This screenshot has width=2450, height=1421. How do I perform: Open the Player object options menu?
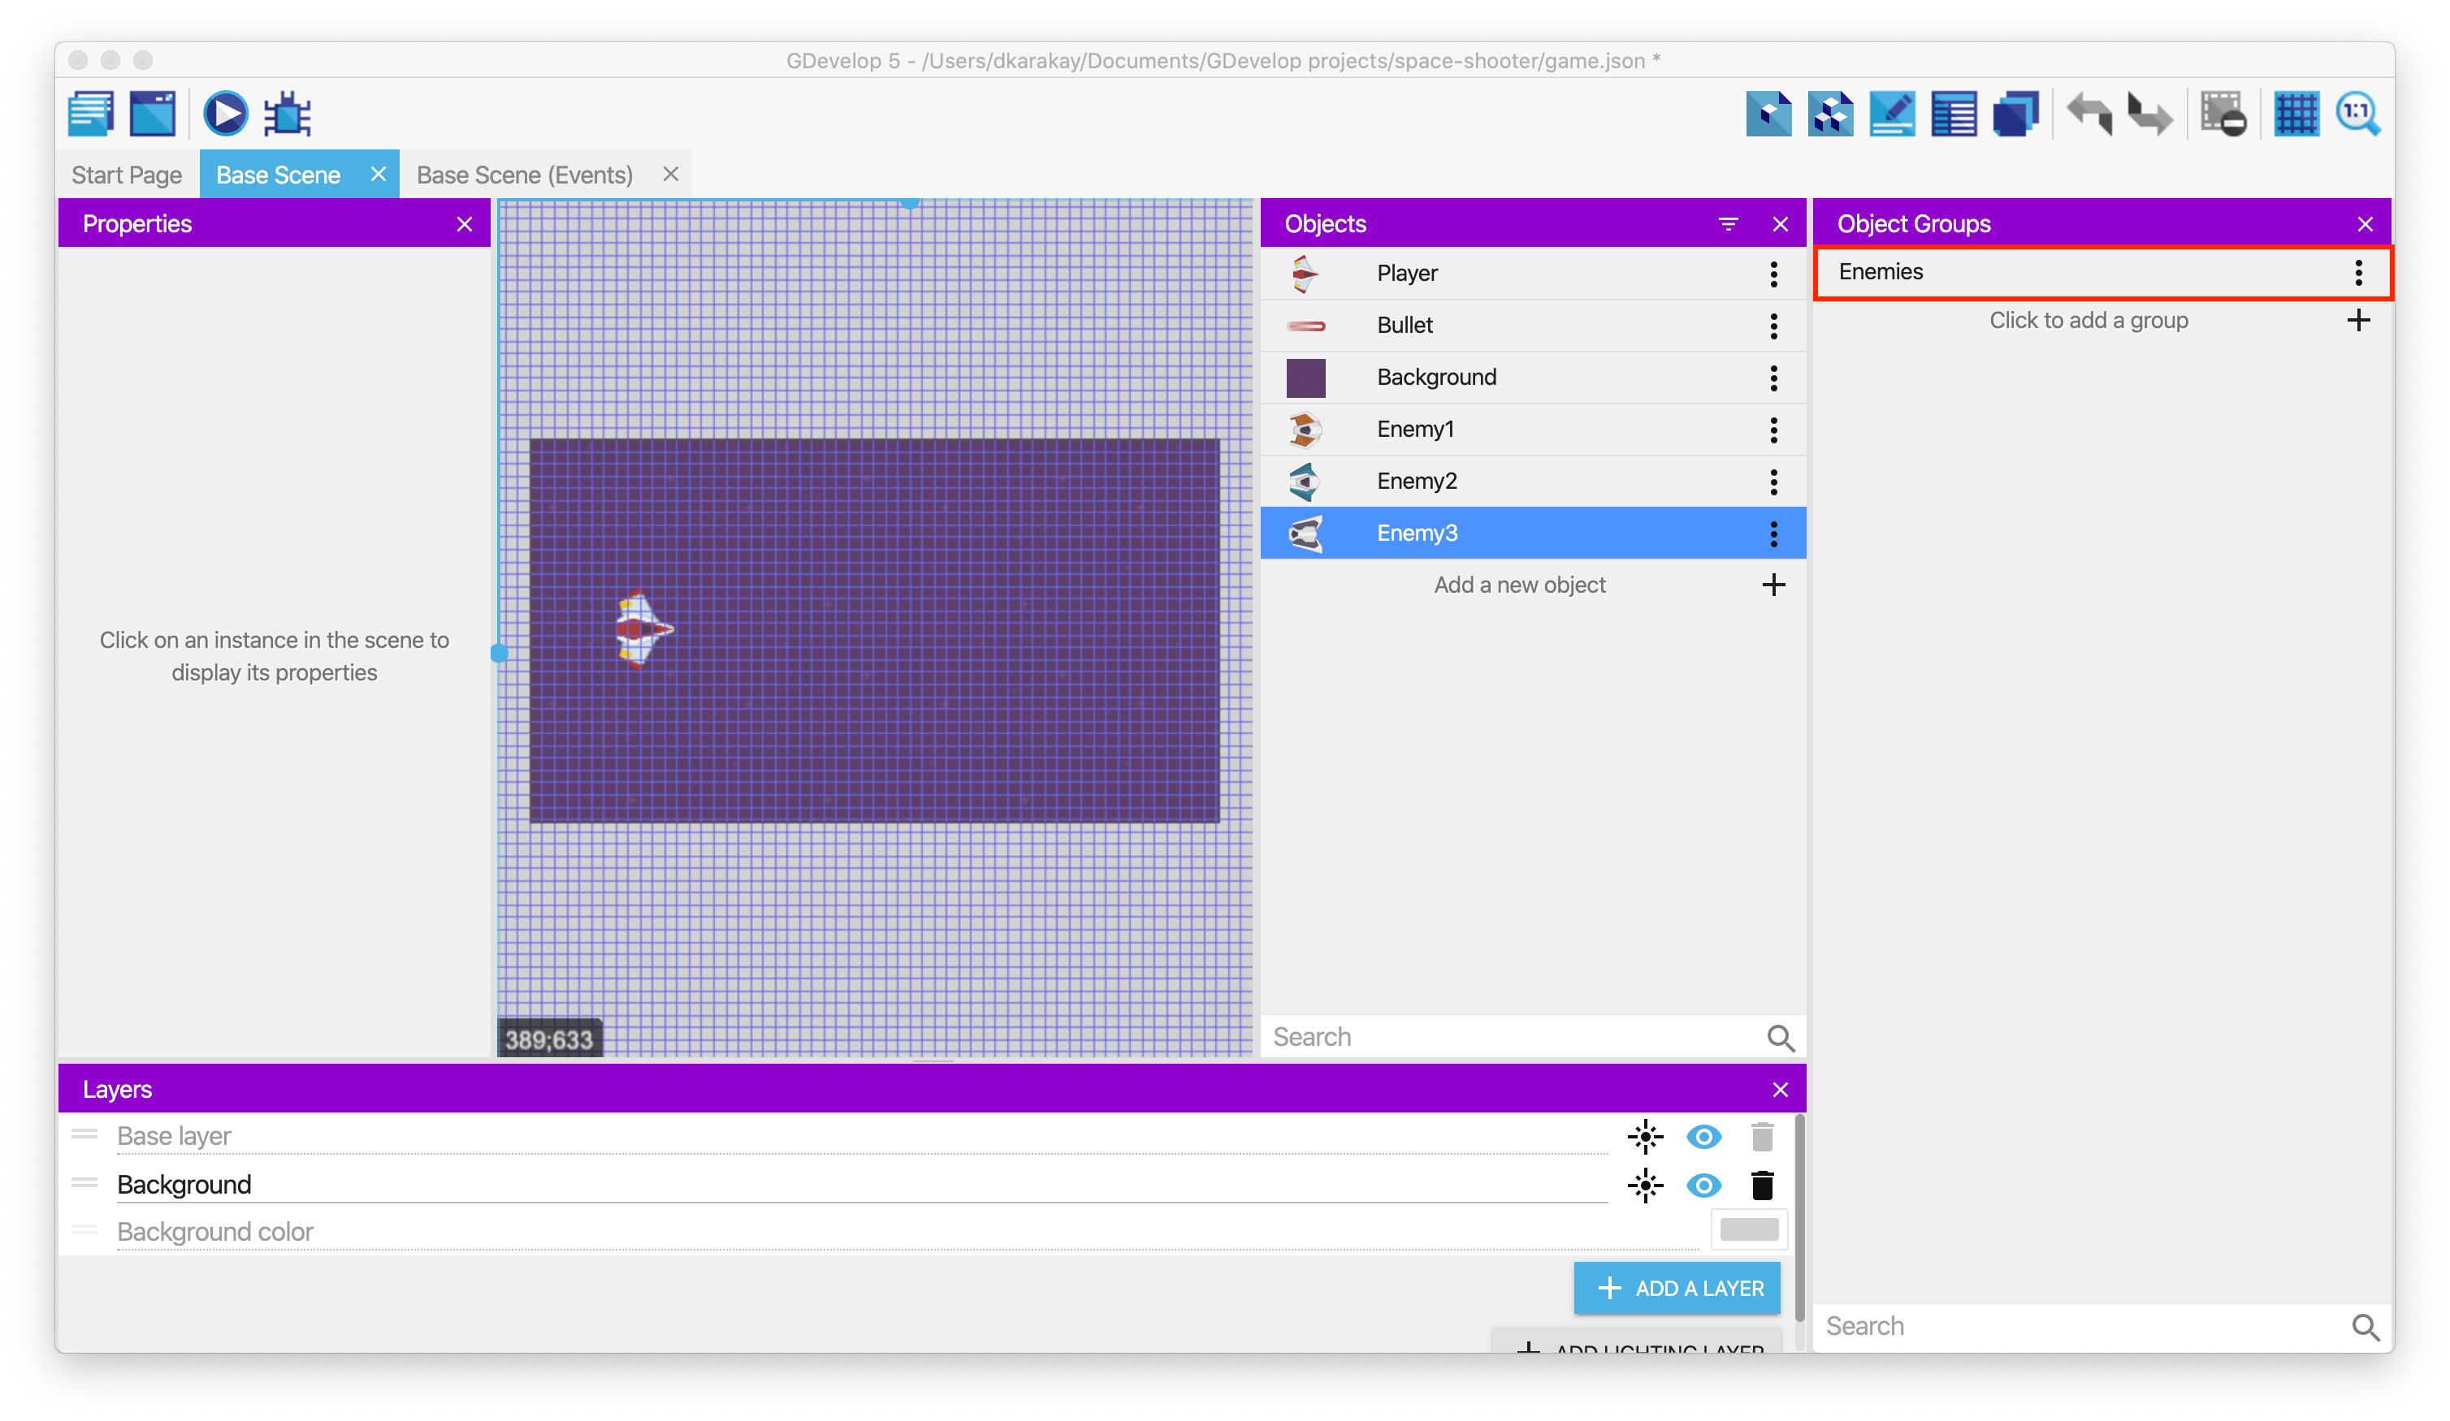[1773, 274]
